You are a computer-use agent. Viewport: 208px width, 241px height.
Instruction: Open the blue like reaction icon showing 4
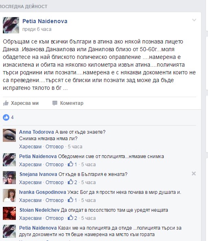pos(6,117)
